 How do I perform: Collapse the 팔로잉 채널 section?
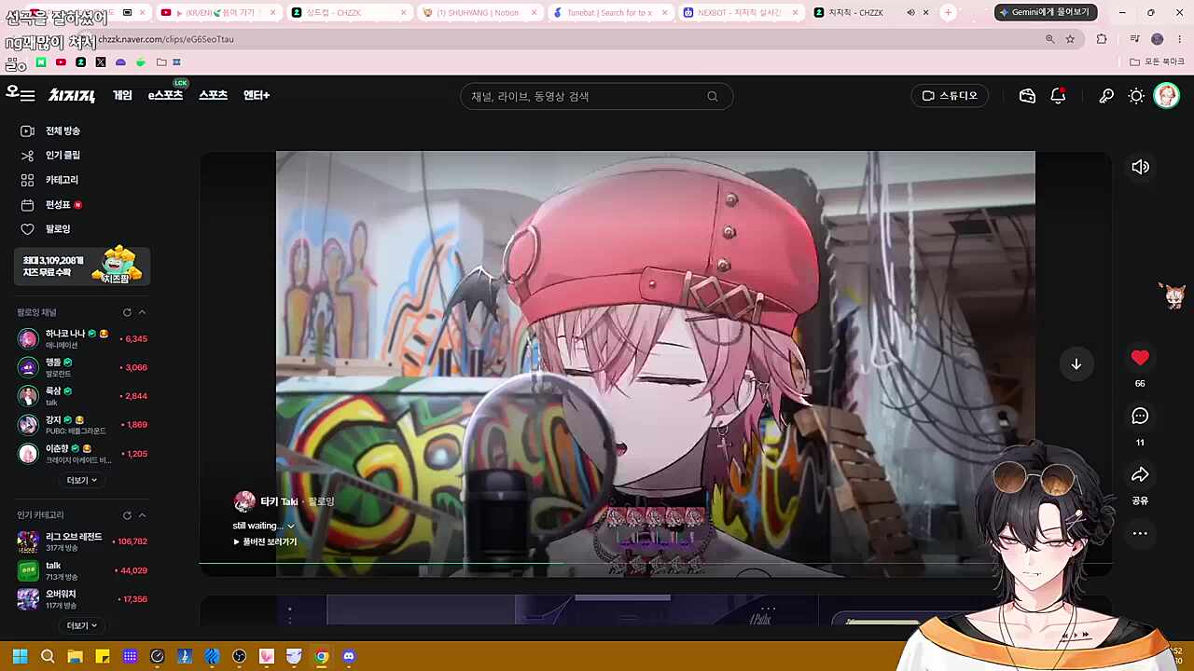(x=142, y=312)
